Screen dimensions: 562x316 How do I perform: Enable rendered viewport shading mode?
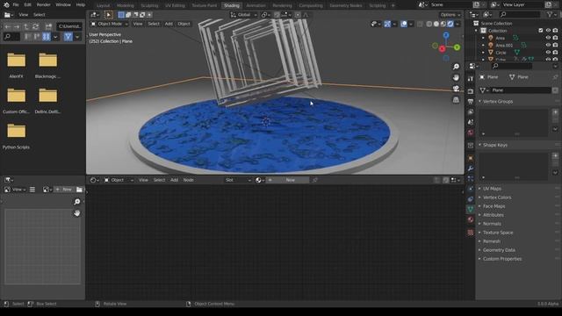tap(450, 24)
